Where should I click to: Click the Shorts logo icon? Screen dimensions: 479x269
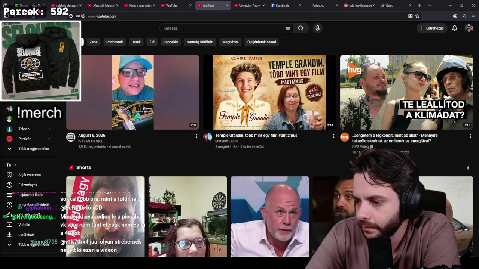point(71,167)
